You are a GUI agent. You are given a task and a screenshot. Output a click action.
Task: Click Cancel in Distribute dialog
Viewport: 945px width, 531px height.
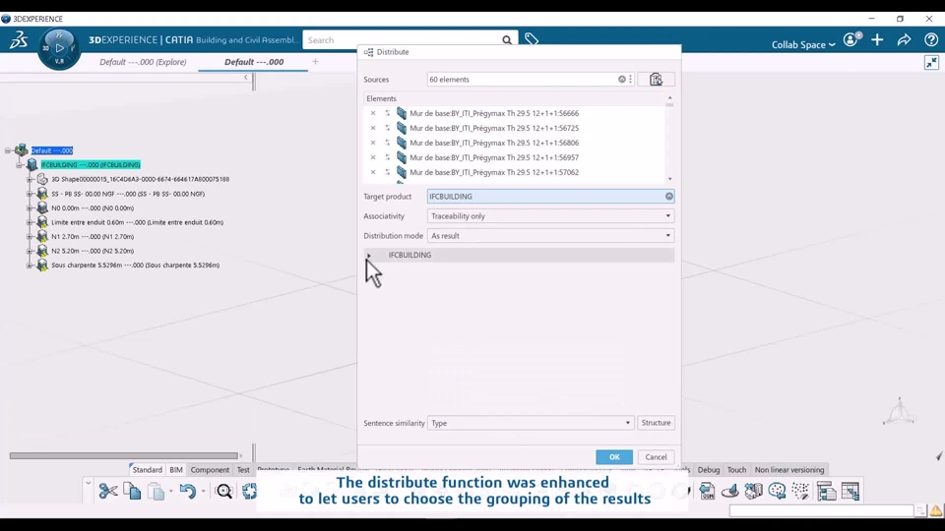point(656,457)
